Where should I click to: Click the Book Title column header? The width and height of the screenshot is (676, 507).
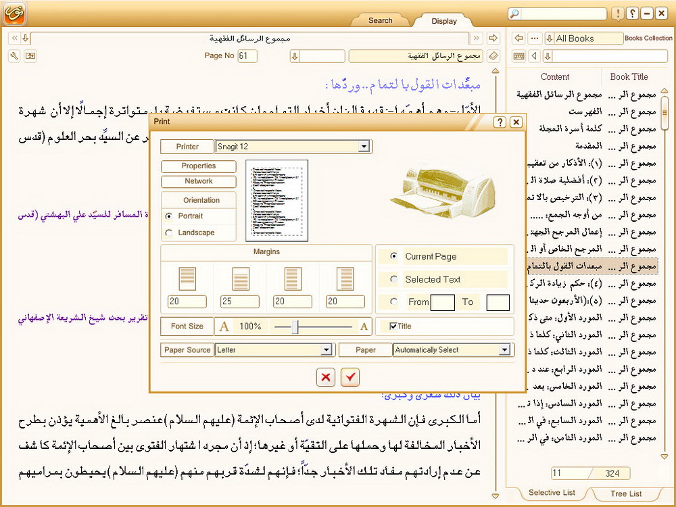pyautogui.click(x=629, y=77)
